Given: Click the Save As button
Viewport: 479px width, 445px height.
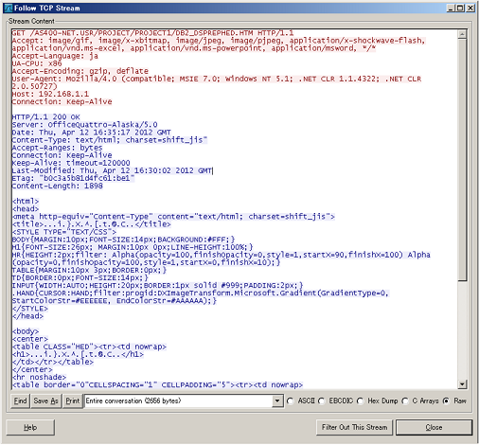Looking at the screenshot, I should click(45, 400).
